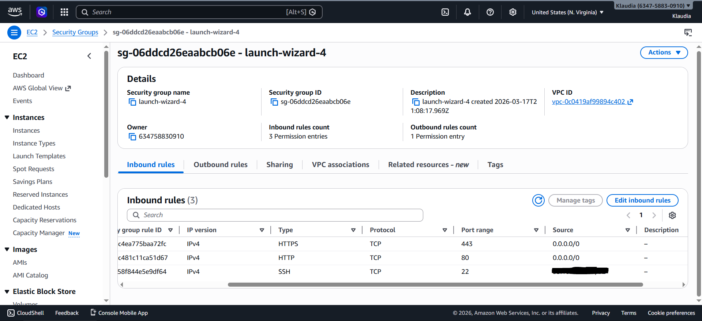
Task: Open the region selector United States (N. Virginia)
Action: tap(567, 12)
